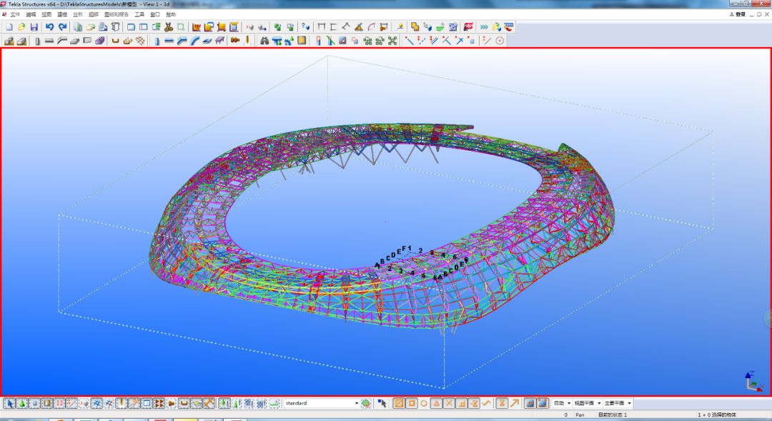Toggle snap to center points circle
The image size is (772, 421).
point(423,403)
